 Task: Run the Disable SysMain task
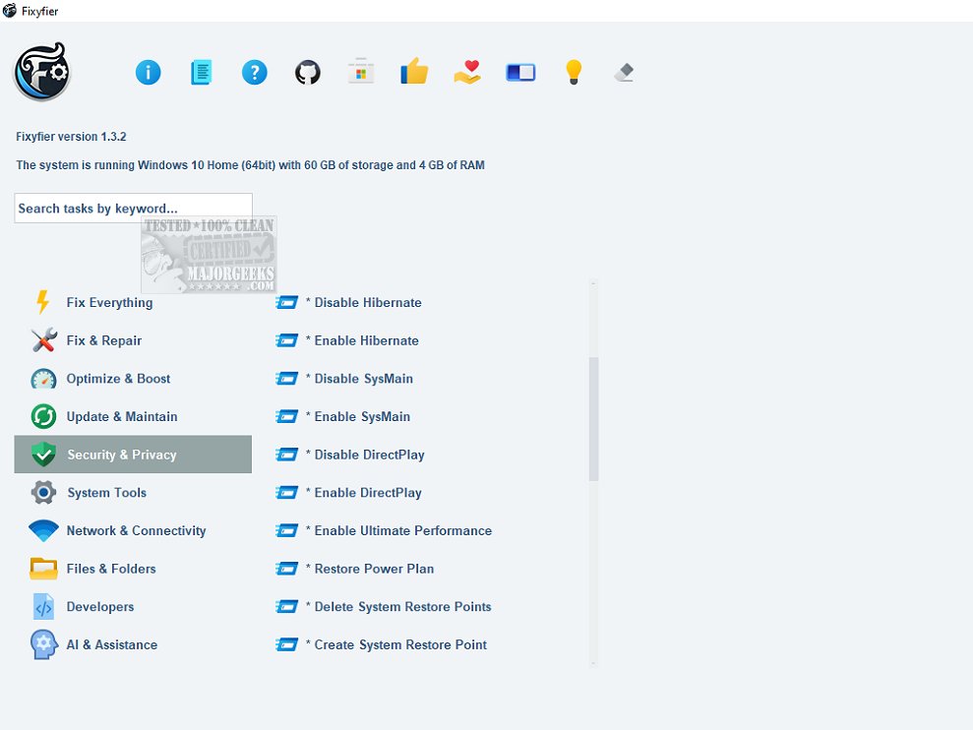pos(359,379)
